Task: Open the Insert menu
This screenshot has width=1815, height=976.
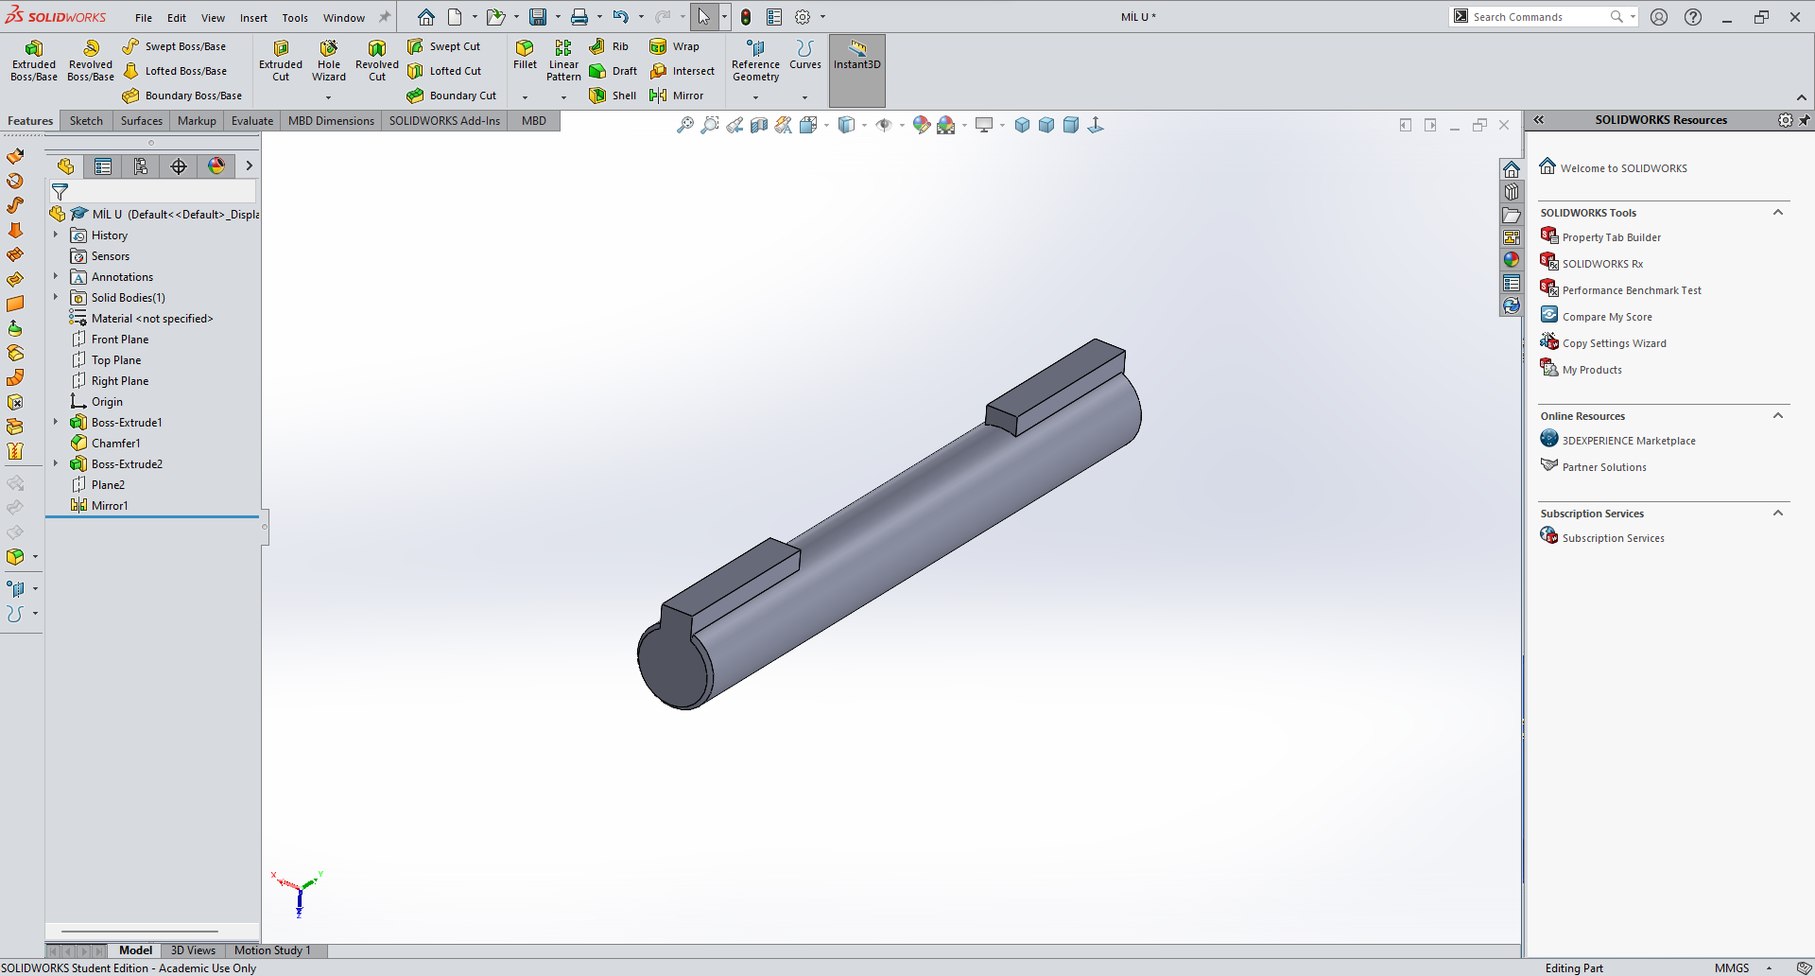Action: (x=253, y=18)
